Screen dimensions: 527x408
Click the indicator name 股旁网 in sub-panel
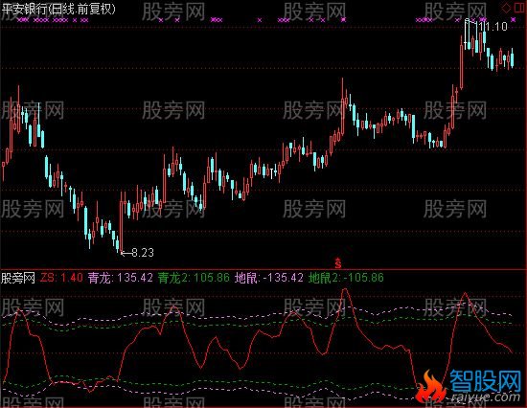click(18, 278)
